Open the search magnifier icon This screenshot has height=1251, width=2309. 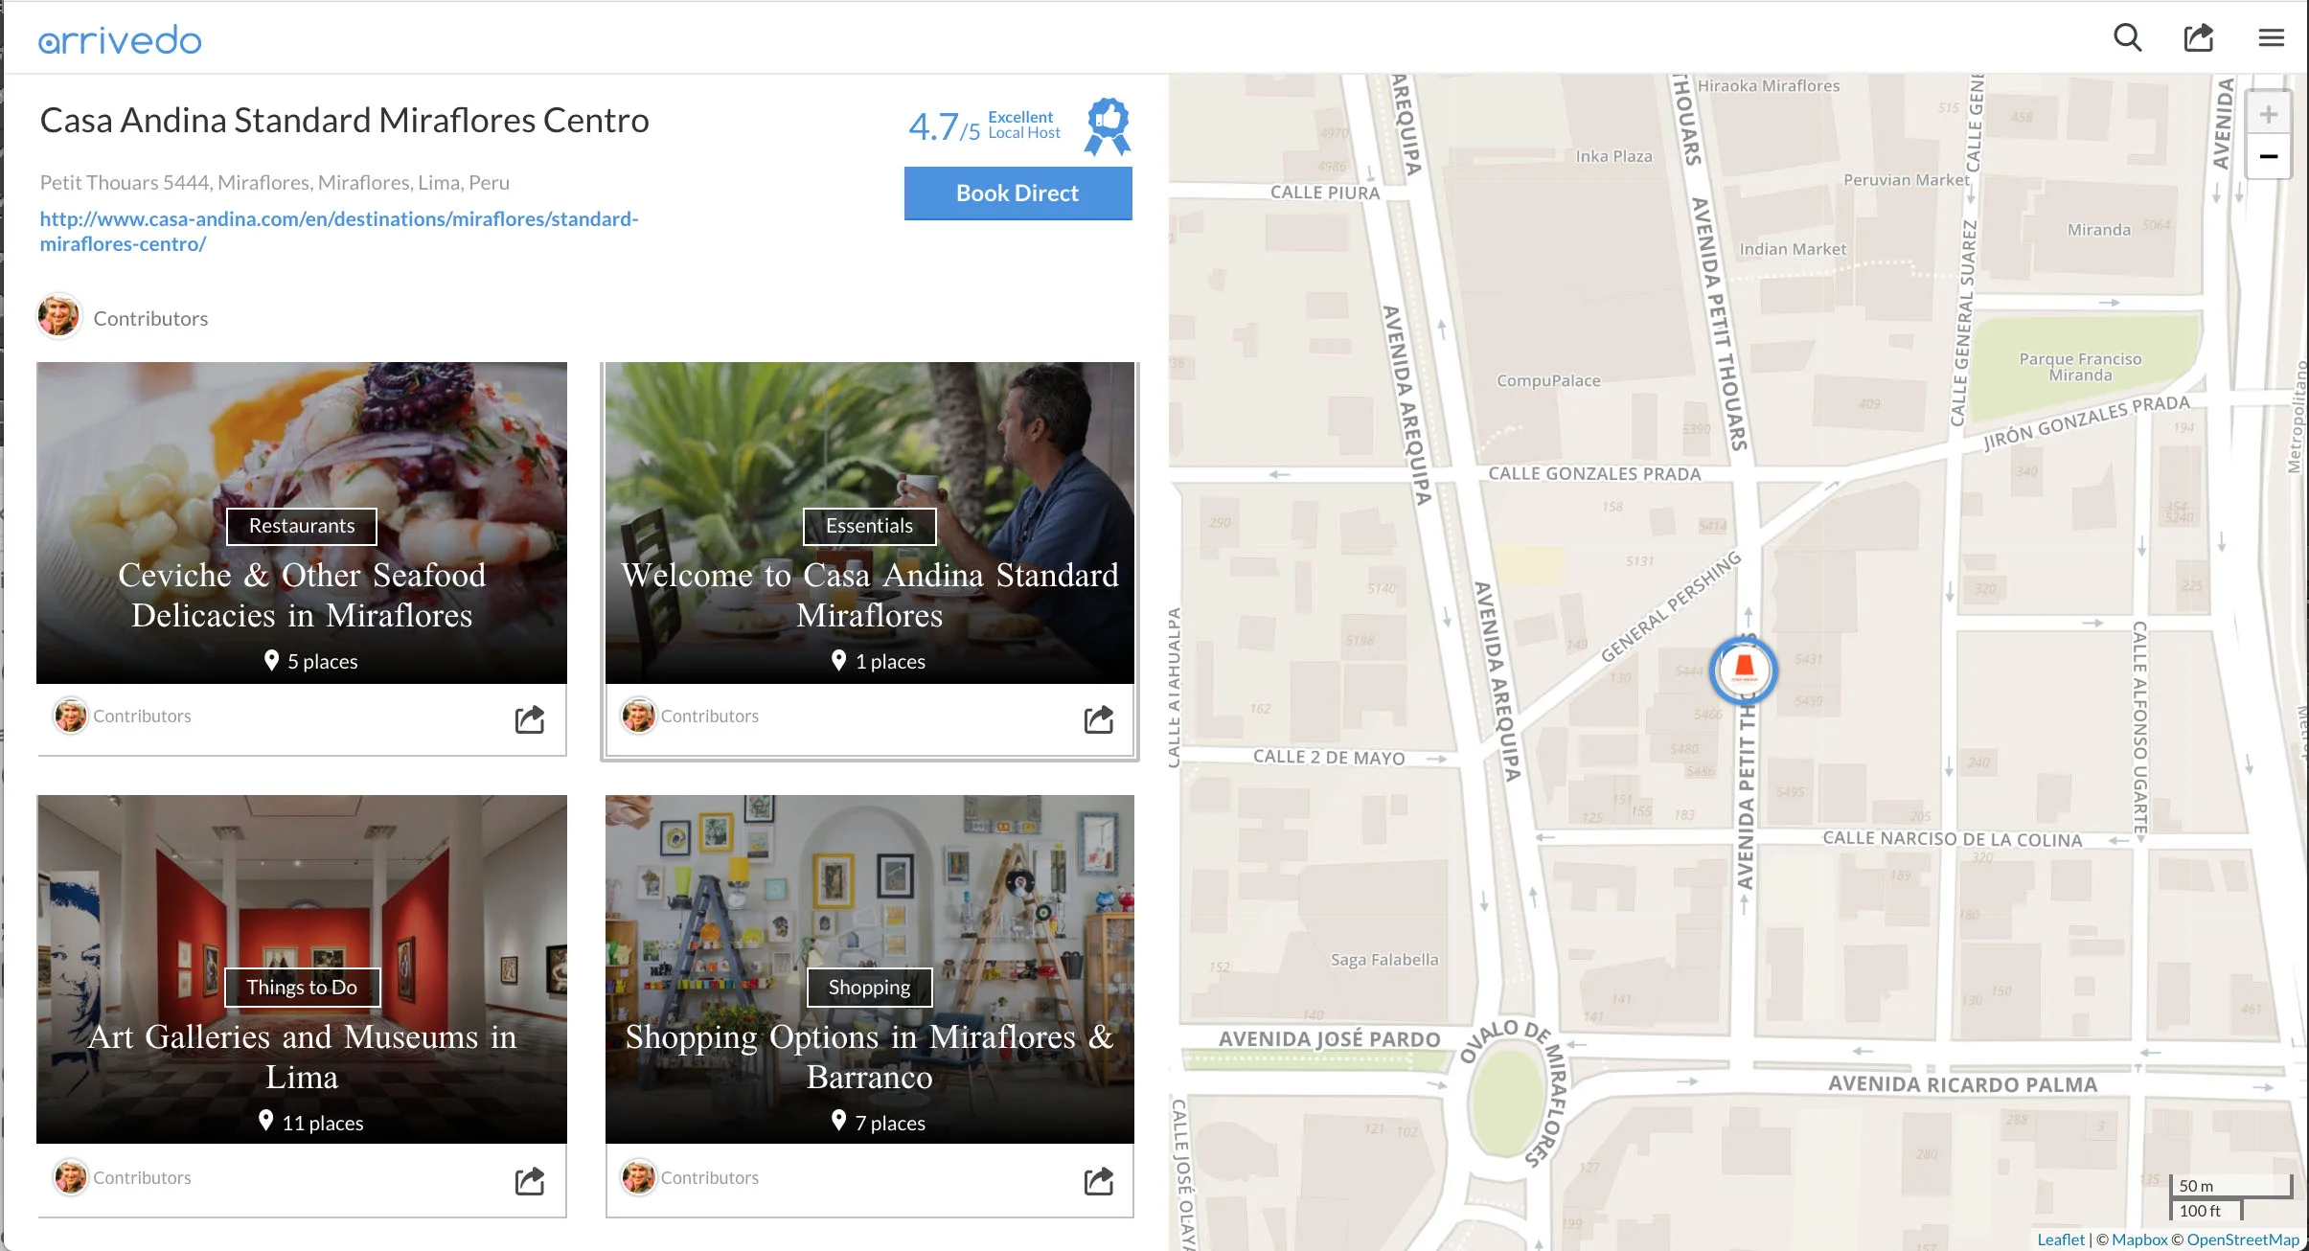coord(2127,38)
